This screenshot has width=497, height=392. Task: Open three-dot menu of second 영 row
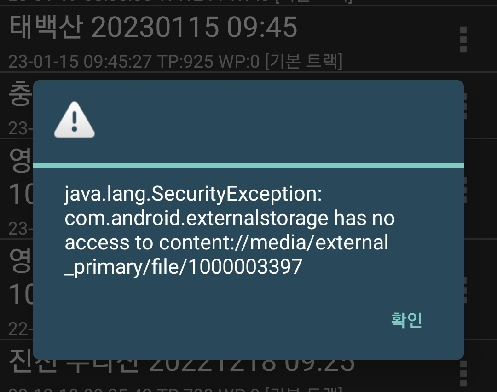pos(465,290)
